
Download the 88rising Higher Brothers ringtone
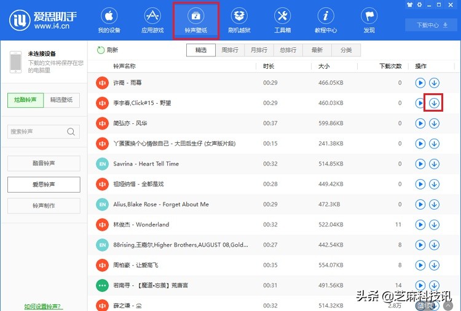point(434,245)
